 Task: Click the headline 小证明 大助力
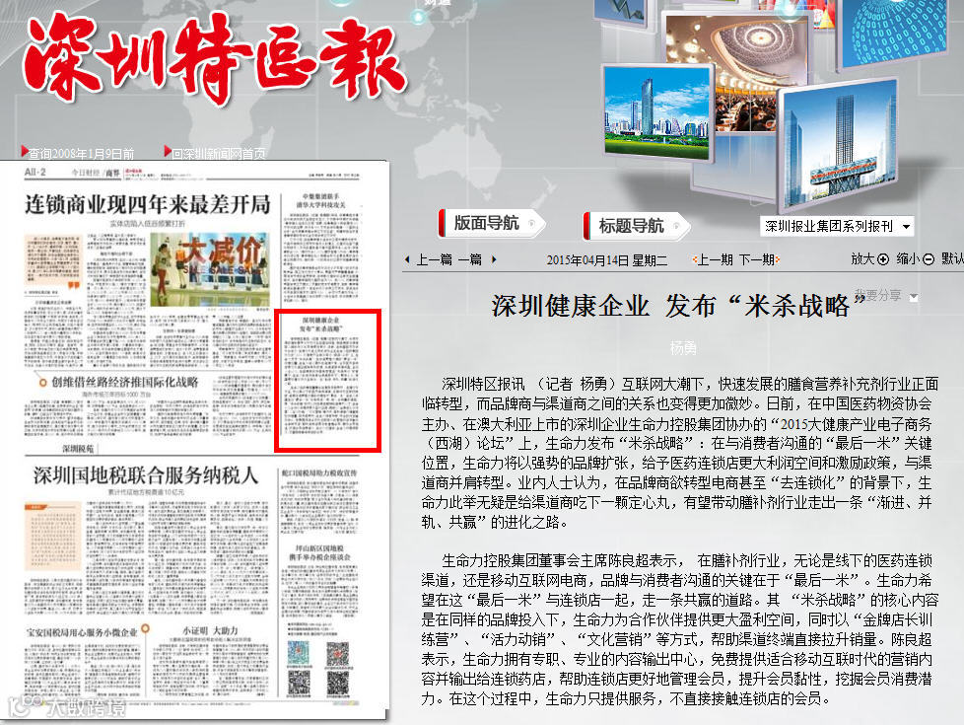pos(210,631)
